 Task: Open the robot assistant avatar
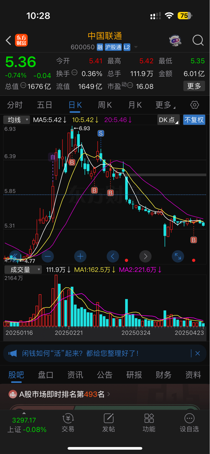175,40
